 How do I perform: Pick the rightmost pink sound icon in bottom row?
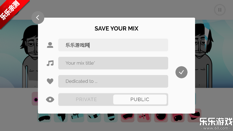(x=194, y=117)
